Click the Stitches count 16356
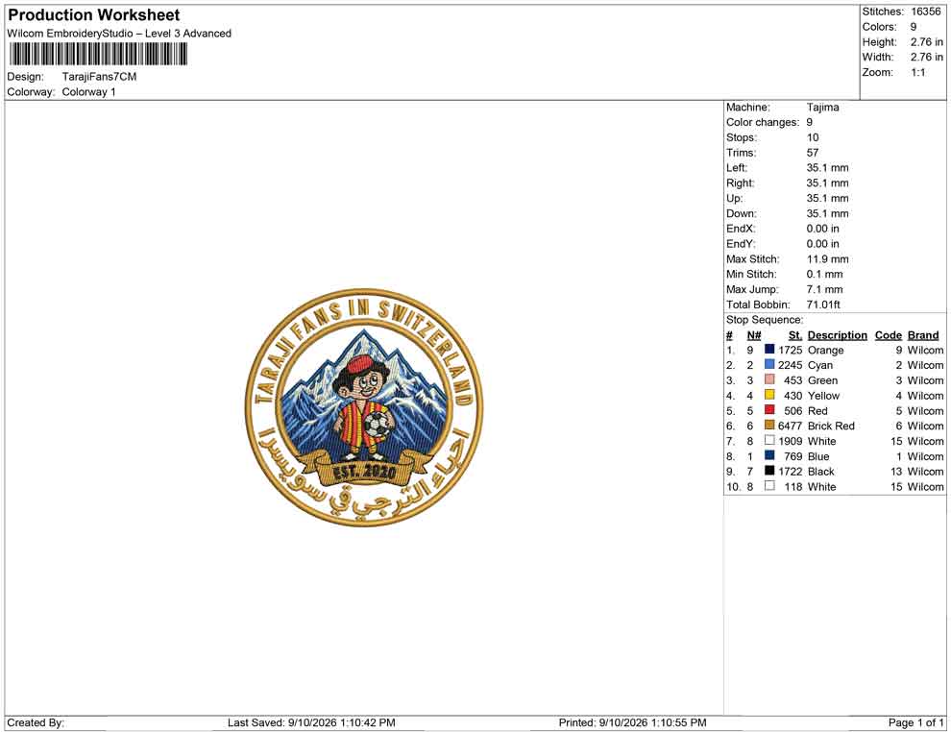 point(925,12)
